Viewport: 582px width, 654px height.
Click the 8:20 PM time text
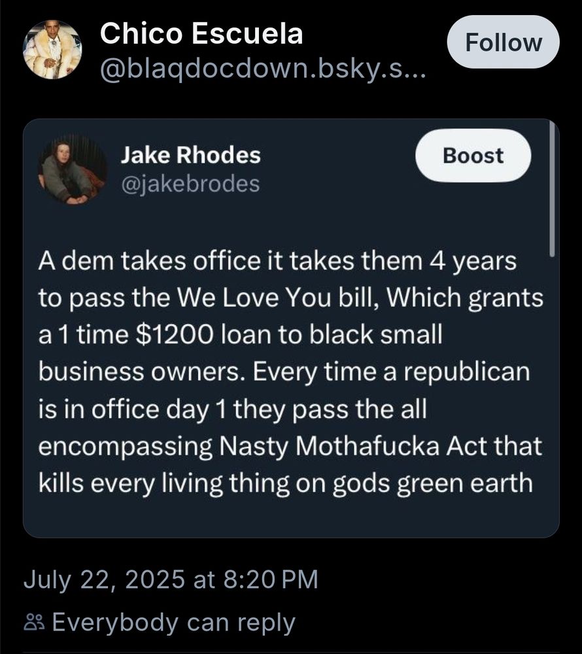click(271, 579)
